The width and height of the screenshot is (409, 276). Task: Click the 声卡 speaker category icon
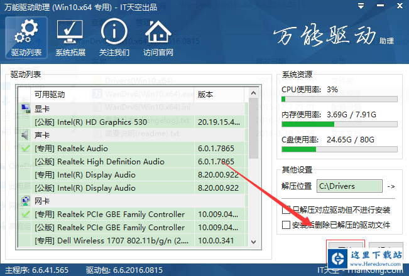25,135
